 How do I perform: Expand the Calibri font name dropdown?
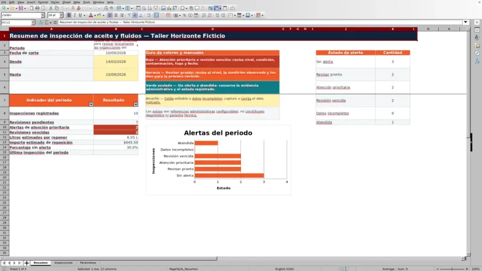43,15
